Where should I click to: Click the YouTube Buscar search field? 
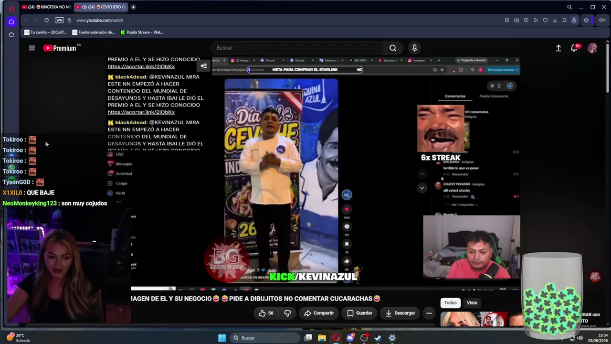(x=297, y=48)
